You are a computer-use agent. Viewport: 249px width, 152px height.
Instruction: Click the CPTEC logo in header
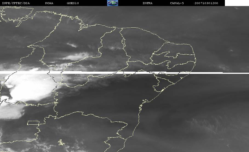[113, 3]
